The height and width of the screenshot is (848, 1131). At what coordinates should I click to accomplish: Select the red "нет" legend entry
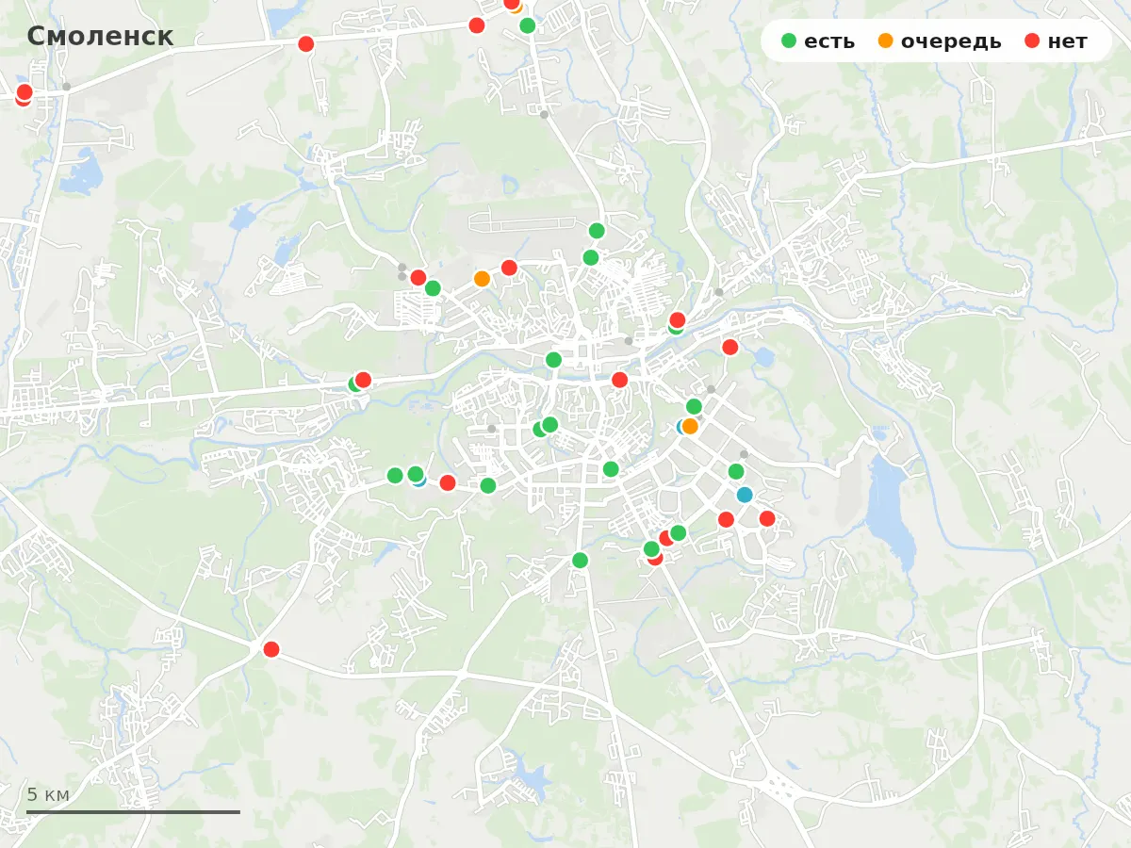[1055, 41]
